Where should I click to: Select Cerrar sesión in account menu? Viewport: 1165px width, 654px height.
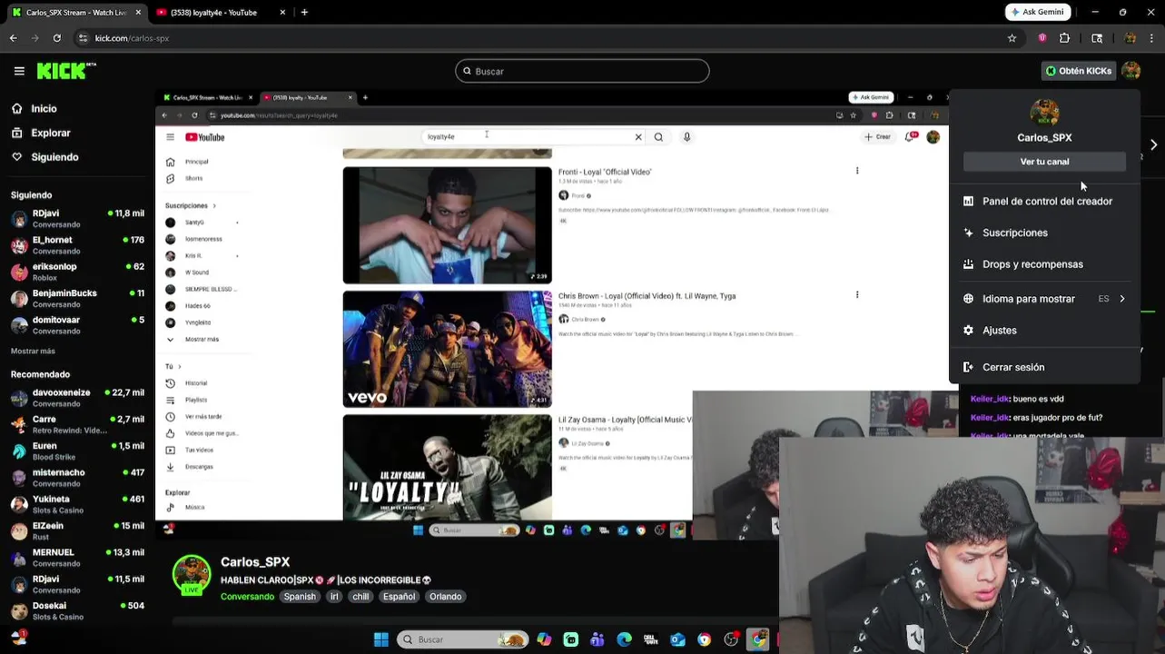[1044, 368]
